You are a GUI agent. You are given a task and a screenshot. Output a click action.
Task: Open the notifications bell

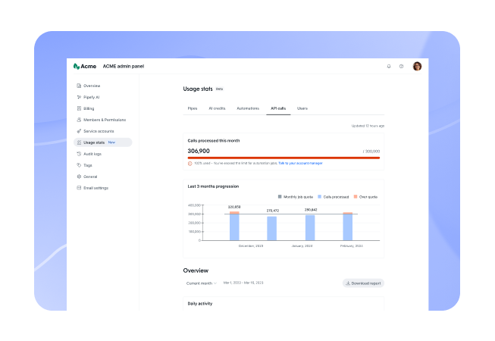pyautogui.click(x=389, y=67)
